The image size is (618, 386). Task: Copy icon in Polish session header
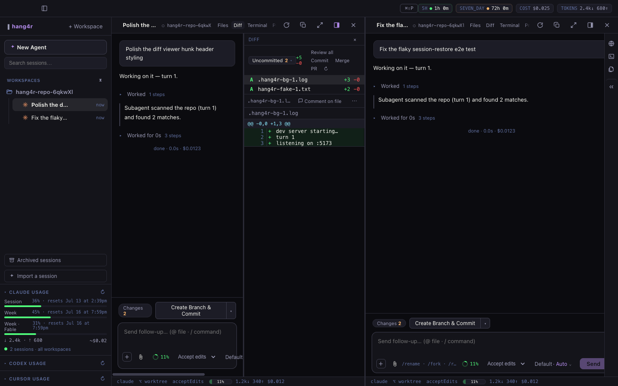click(x=303, y=25)
